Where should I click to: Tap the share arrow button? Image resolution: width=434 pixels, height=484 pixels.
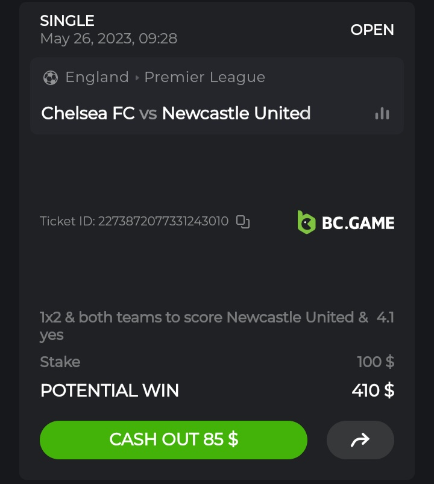coord(360,440)
